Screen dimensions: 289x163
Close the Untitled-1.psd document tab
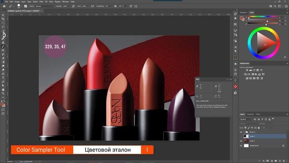point(42,11)
